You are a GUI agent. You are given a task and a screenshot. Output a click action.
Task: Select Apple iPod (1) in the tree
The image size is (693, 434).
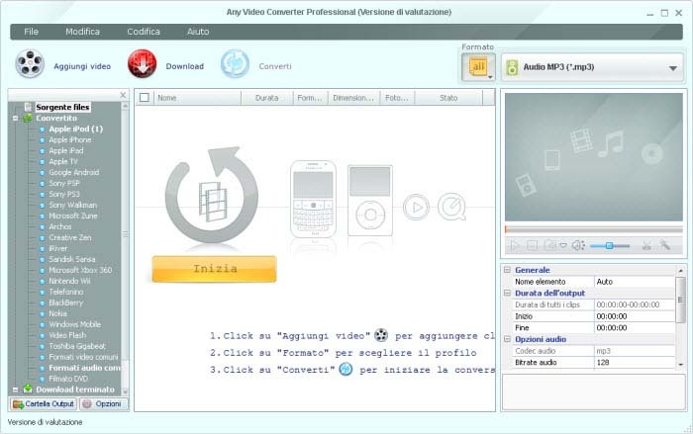75,129
